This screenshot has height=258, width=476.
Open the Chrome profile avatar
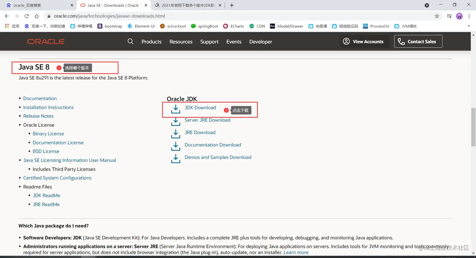pyautogui.click(x=459, y=16)
